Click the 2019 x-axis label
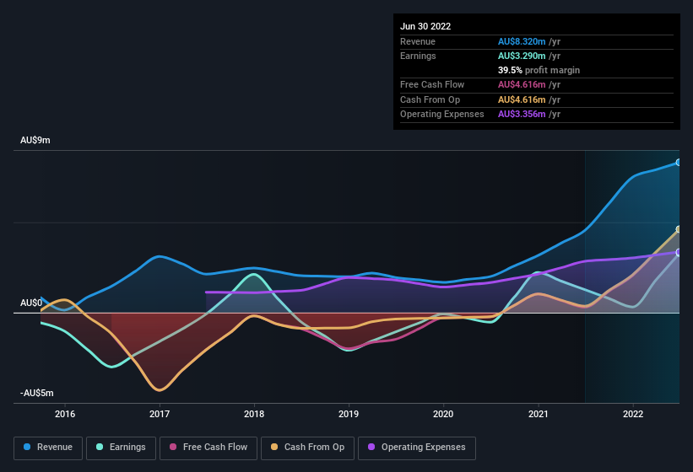Image resolution: width=693 pixels, height=472 pixels. pyautogui.click(x=349, y=414)
